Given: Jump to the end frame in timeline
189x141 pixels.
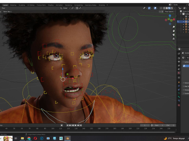Looking at the screenshot, I should [x=81, y=125].
